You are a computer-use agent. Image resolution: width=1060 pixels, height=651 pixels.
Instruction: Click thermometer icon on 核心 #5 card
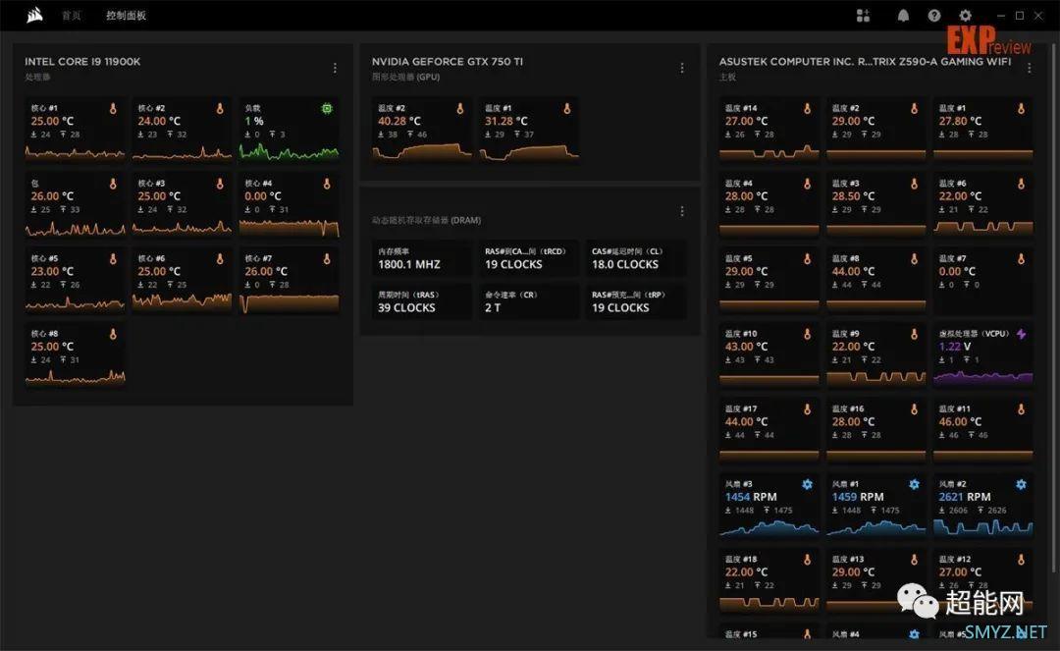pos(113,258)
